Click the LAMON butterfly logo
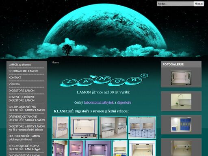The image size is (208, 156). pos(104,80)
